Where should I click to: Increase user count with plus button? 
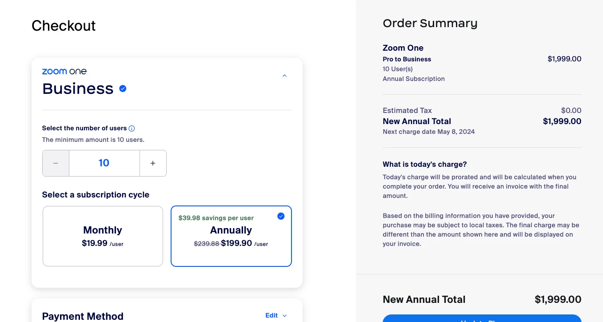click(153, 163)
